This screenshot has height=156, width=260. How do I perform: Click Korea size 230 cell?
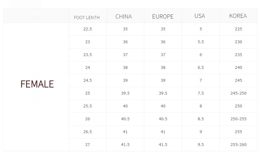coord(238,42)
